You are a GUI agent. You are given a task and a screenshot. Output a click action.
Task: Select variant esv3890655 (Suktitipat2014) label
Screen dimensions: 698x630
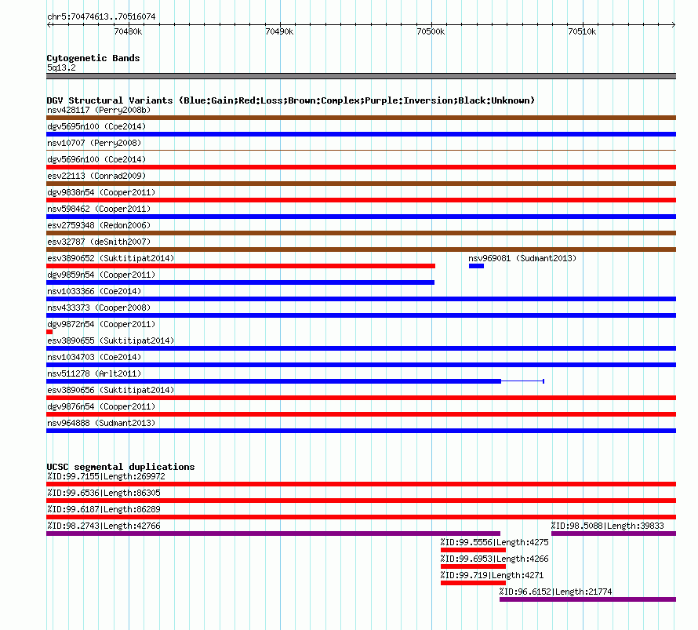(x=111, y=340)
